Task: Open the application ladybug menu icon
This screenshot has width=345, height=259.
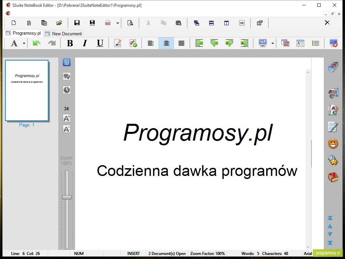Action: pyautogui.click(x=8, y=13)
